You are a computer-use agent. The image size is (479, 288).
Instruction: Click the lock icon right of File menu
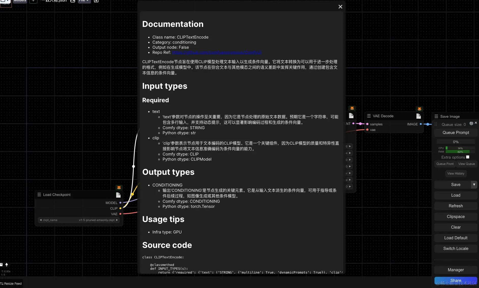pyautogui.click(x=96, y=1)
